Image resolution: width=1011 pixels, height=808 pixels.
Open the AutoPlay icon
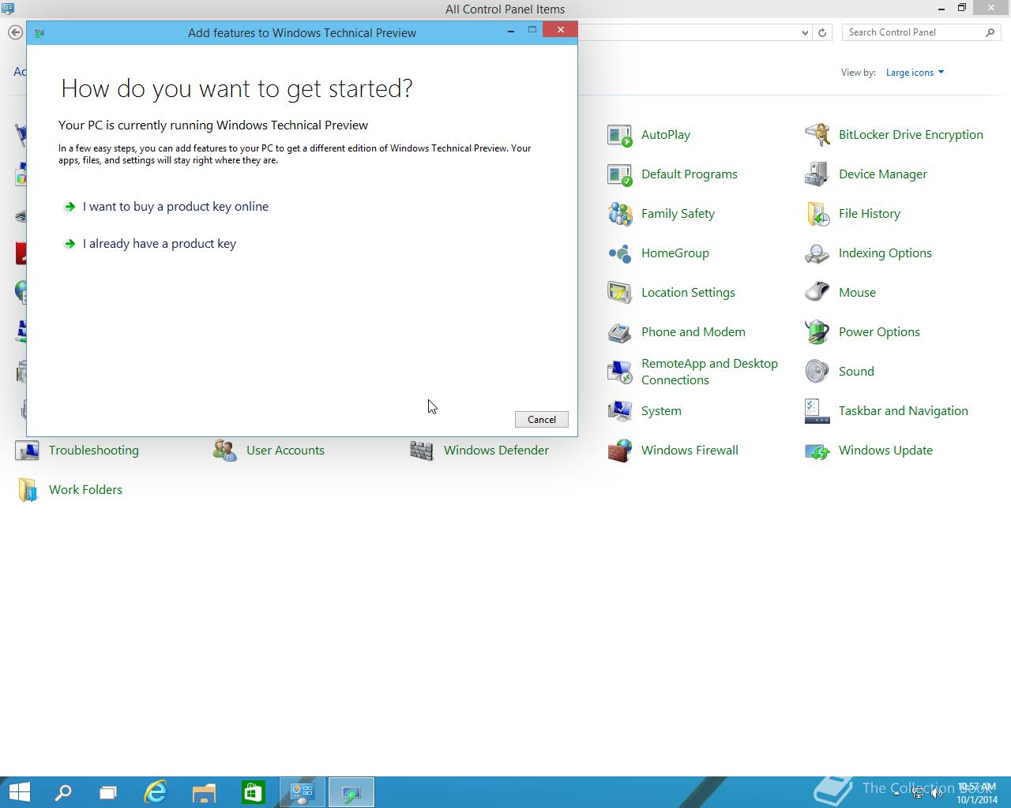(620, 135)
